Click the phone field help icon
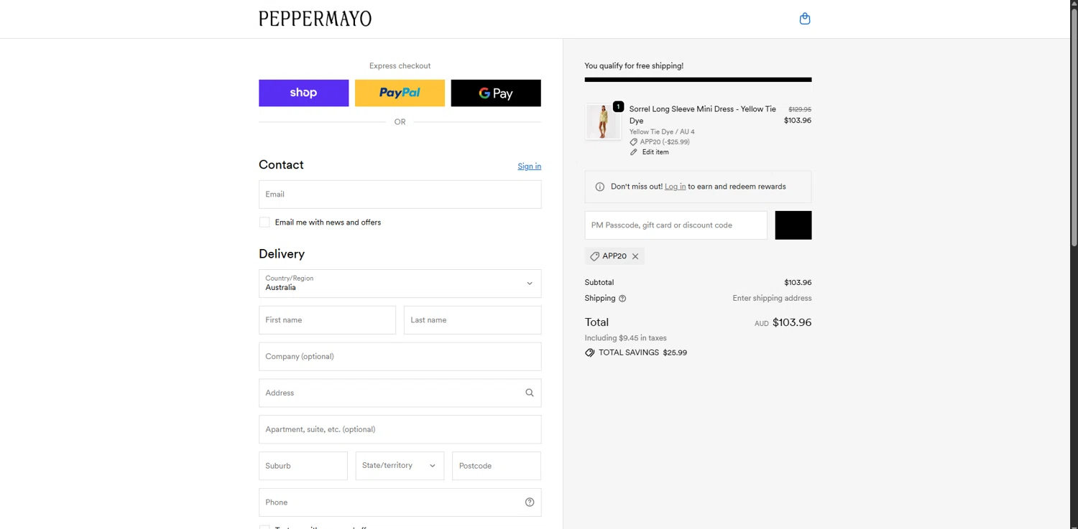 530,502
